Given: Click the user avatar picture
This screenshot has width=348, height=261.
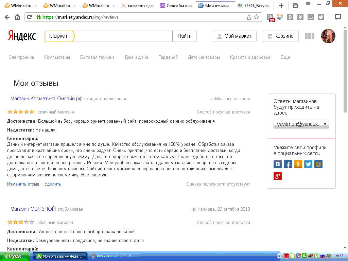Looking at the screenshot, I should [x=328, y=36].
